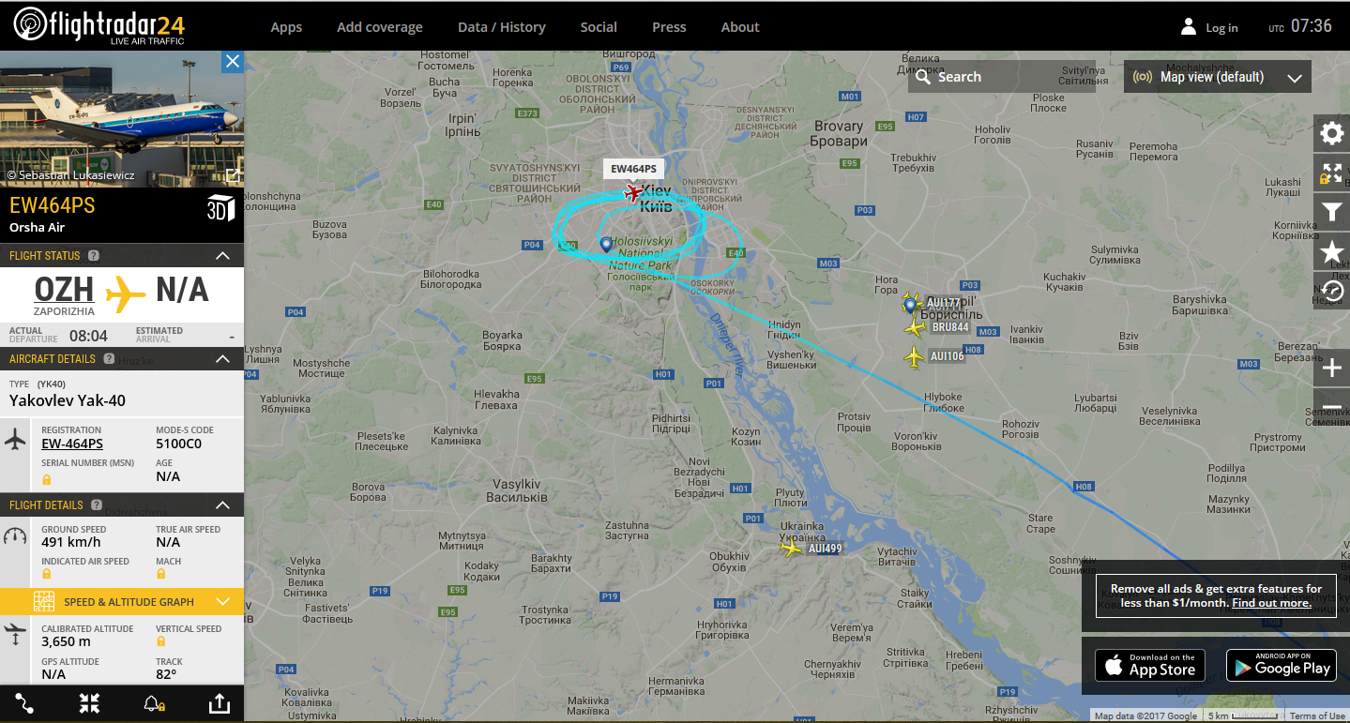This screenshot has width=1350, height=723.
Task: Open the map settings gear icon
Action: [1331, 133]
